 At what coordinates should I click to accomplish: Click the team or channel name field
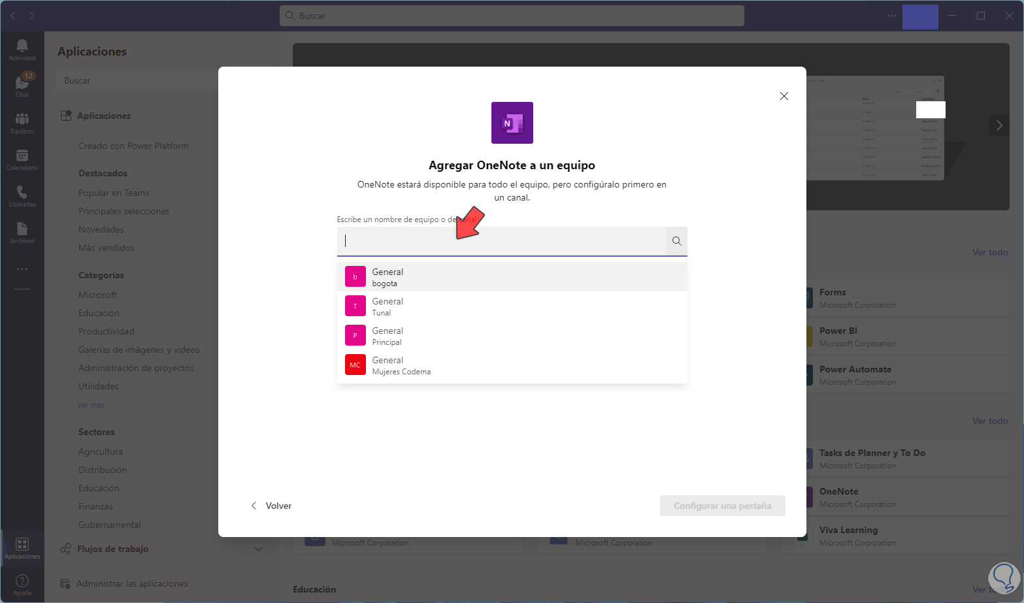coord(502,241)
